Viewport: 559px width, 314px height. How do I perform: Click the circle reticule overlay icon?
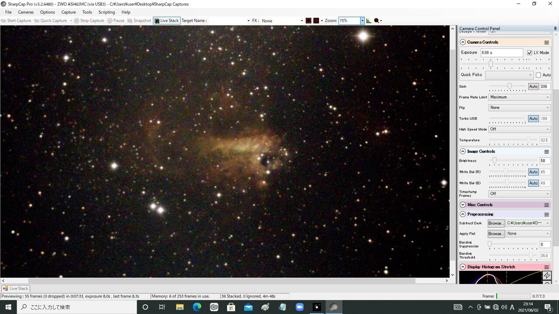point(308,20)
